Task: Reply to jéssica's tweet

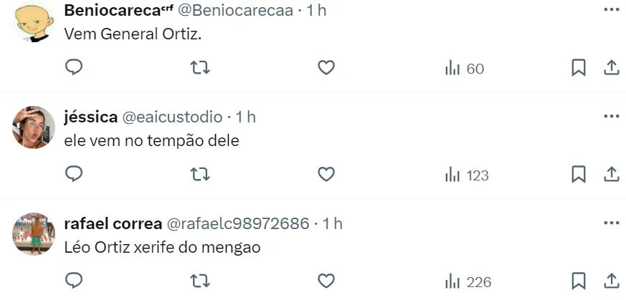Action: pyautogui.click(x=74, y=174)
